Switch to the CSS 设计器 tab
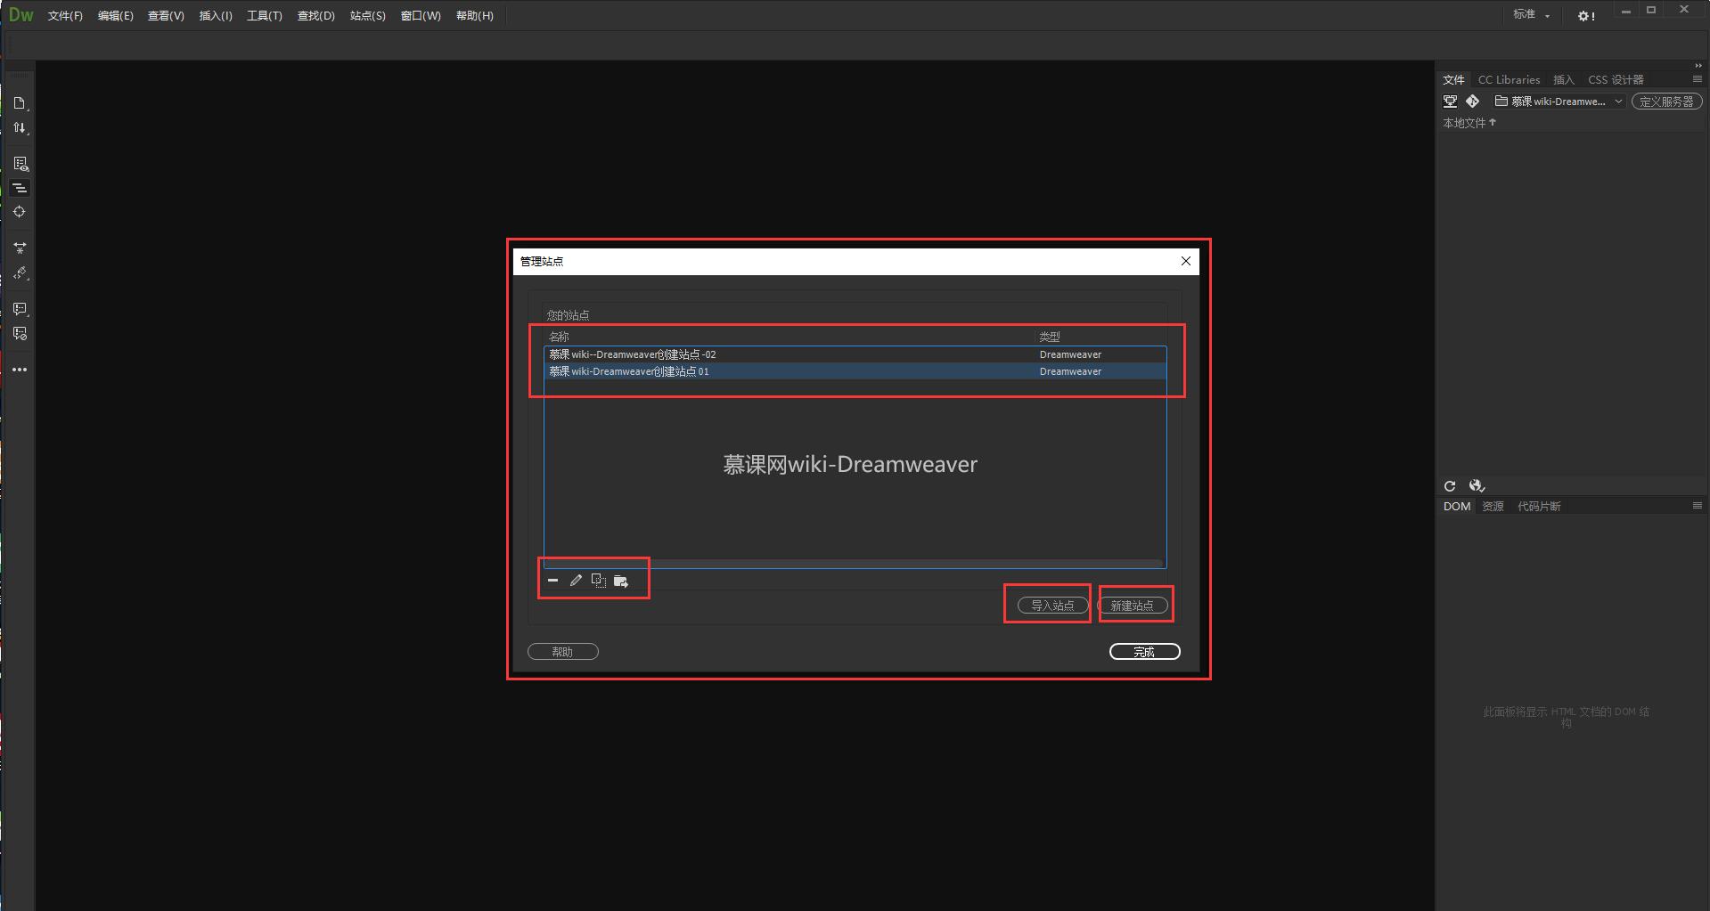Screen dimensions: 1710x911 (x=1616, y=80)
